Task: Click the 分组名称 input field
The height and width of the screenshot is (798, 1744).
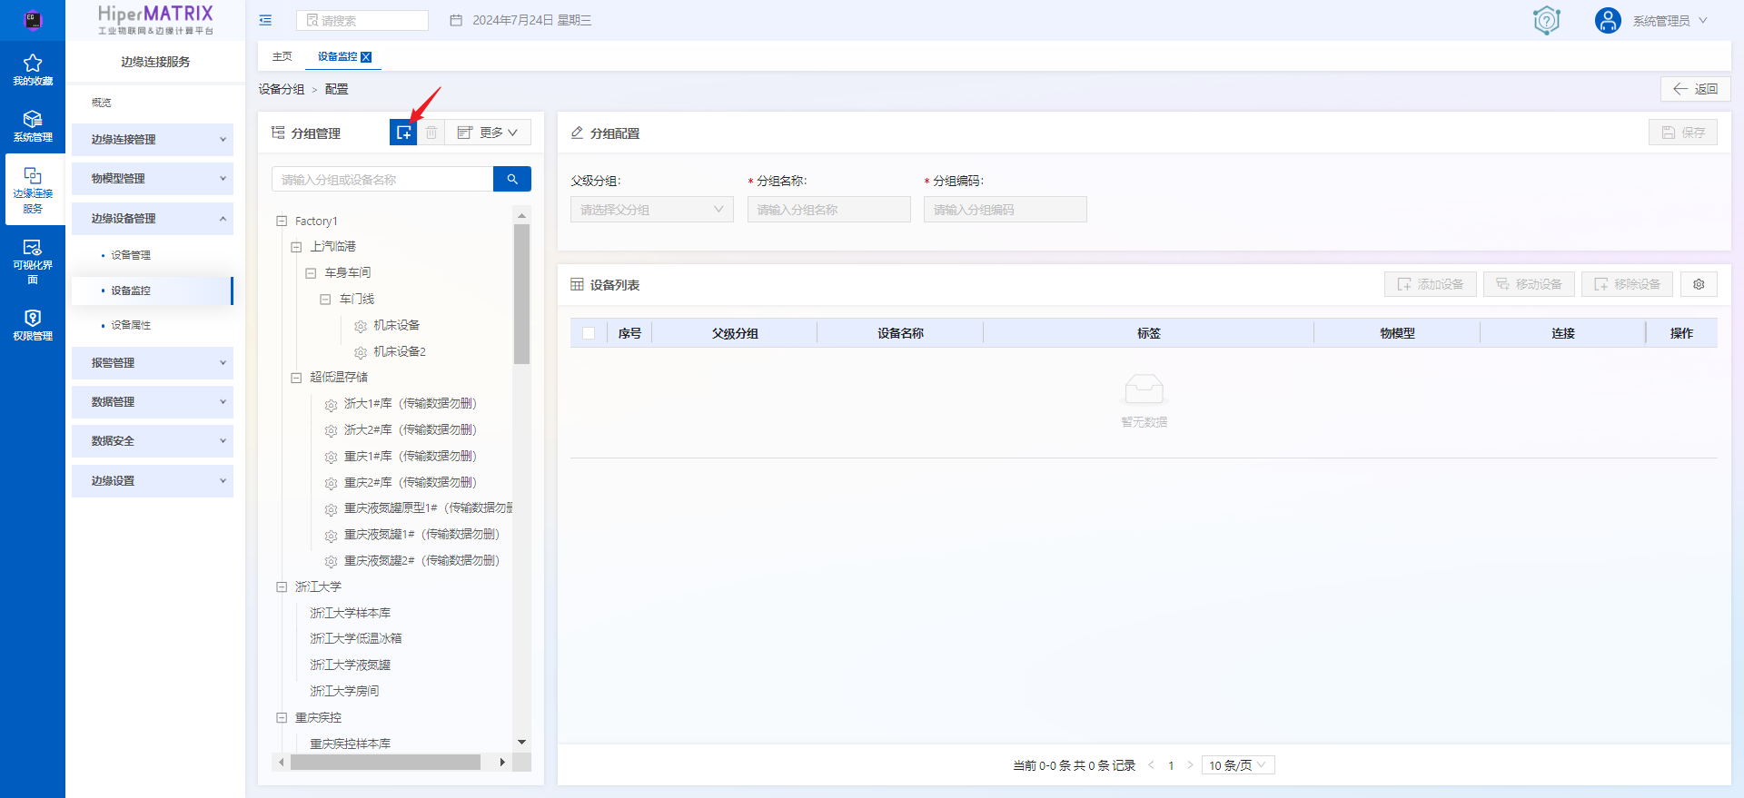Action: click(828, 210)
